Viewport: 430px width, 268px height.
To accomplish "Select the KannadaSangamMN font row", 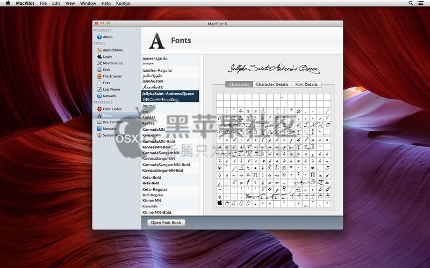I will [x=170, y=155].
